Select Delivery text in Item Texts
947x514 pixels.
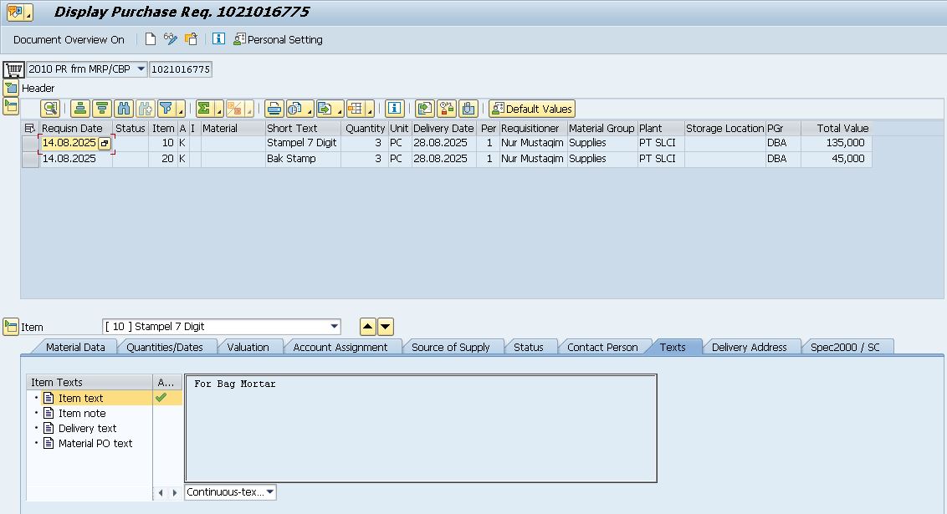(x=87, y=428)
